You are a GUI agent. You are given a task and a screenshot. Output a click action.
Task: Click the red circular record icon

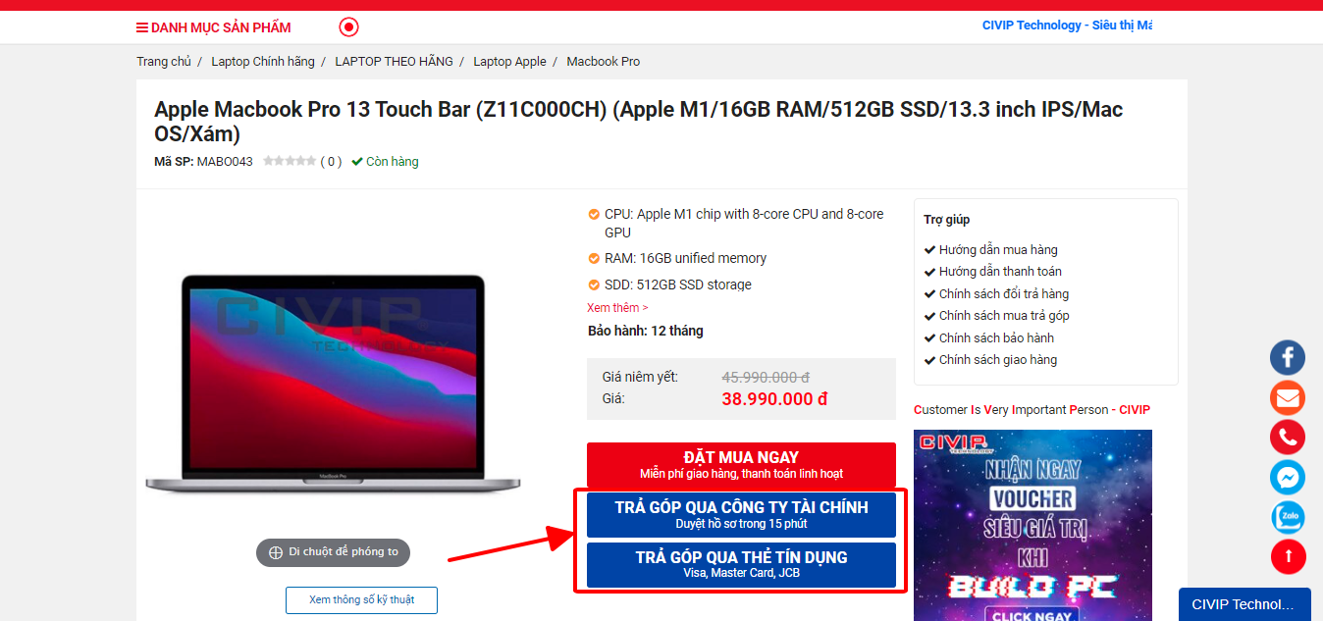348,26
